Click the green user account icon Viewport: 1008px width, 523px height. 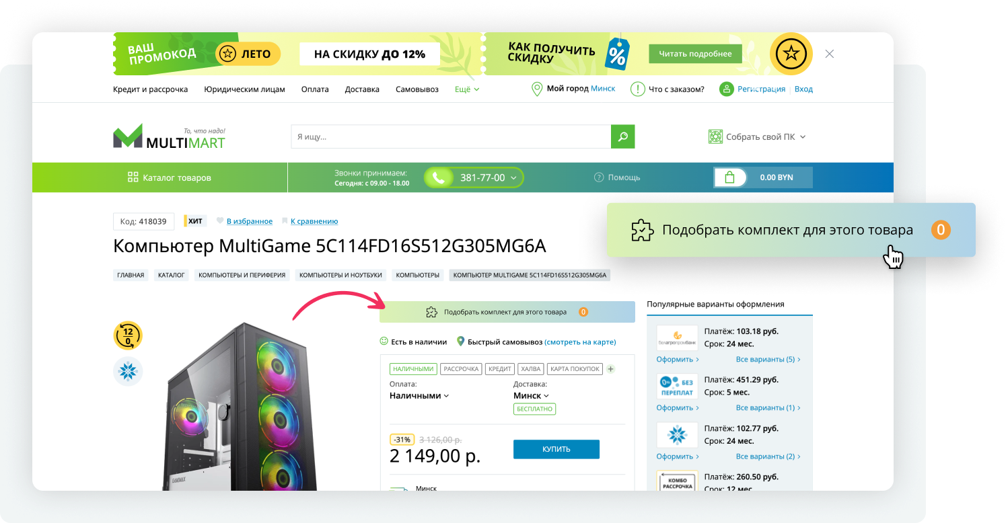pos(726,89)
